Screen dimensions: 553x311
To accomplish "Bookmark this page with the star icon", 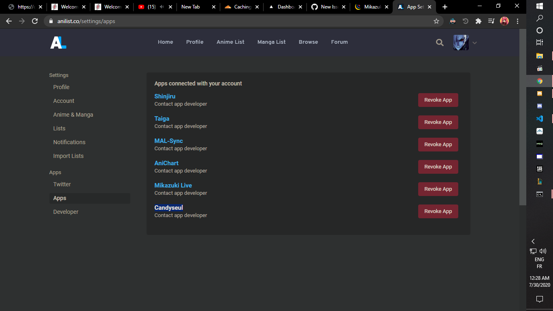I will (436, 21).
